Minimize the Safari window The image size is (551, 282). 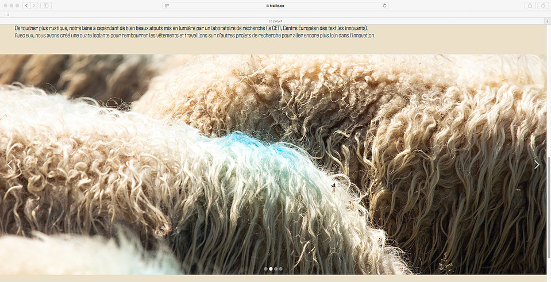[x=11, y=6]
